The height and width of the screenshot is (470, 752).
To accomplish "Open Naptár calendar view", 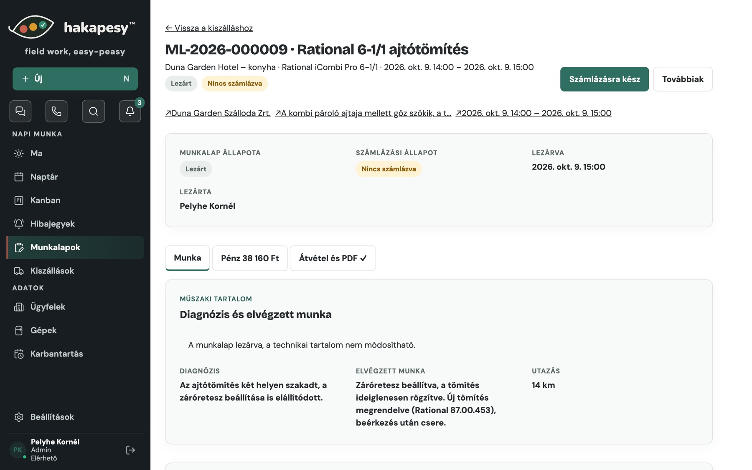I will [x=75, y=177].
